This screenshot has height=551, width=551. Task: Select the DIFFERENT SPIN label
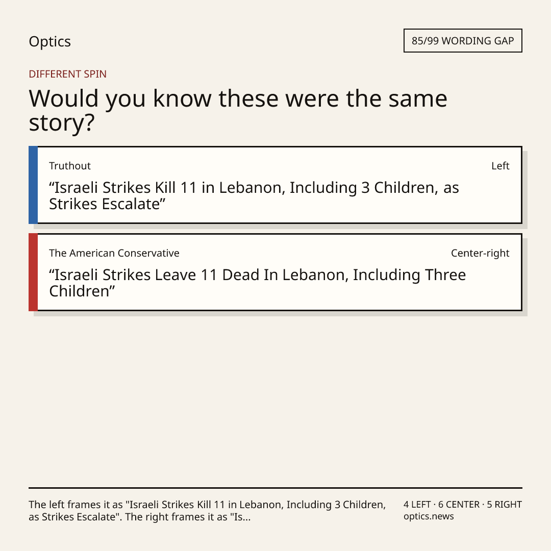pos(67,74)
